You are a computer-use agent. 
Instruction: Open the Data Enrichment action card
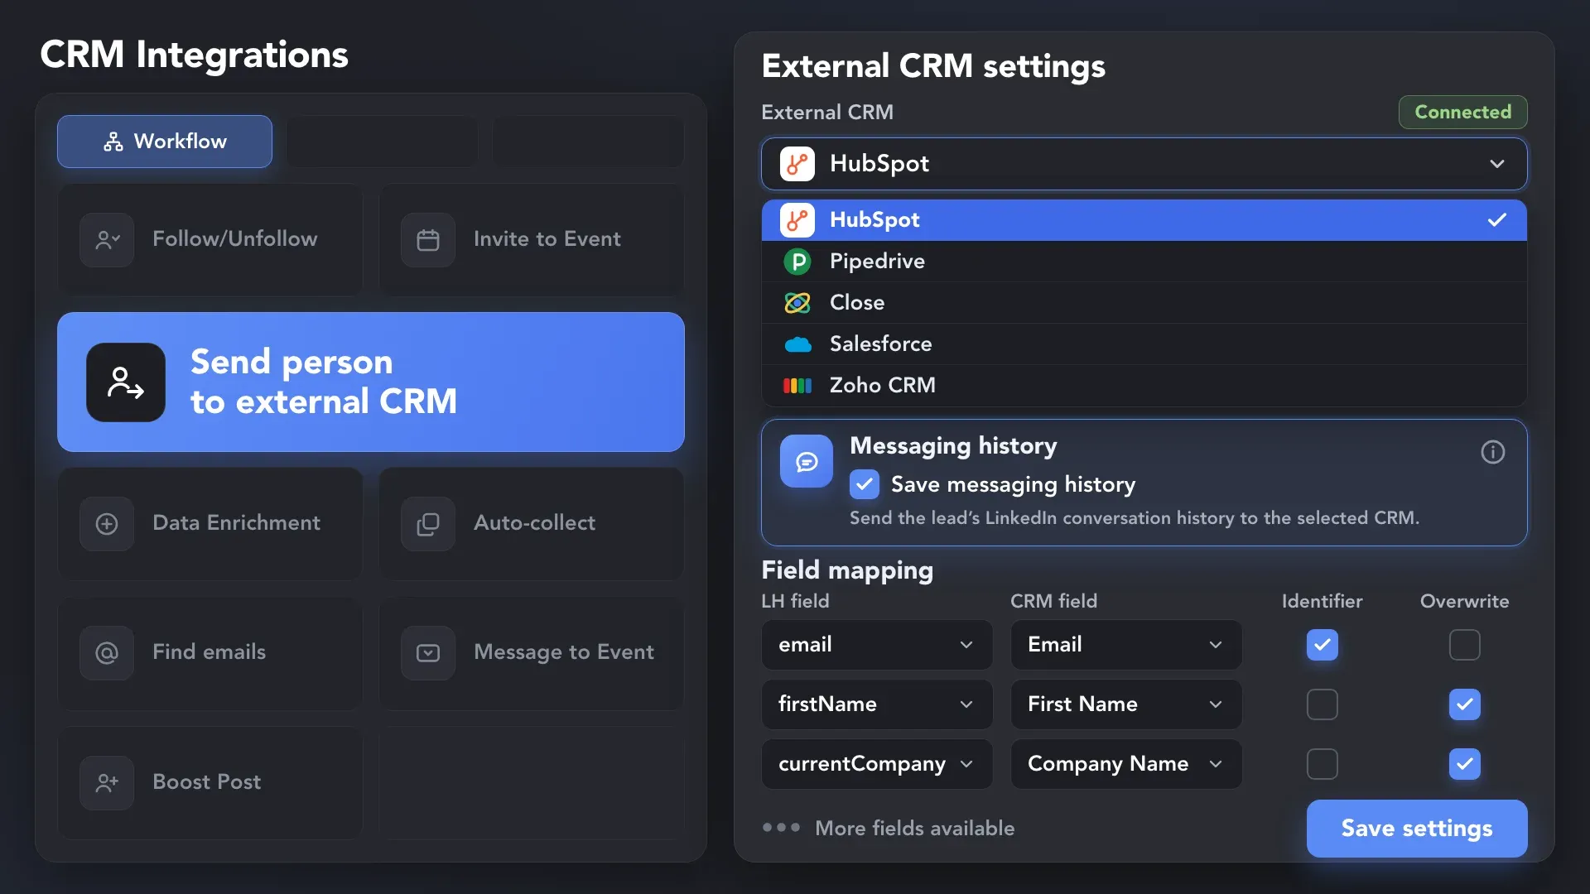[x=210, y=524]
